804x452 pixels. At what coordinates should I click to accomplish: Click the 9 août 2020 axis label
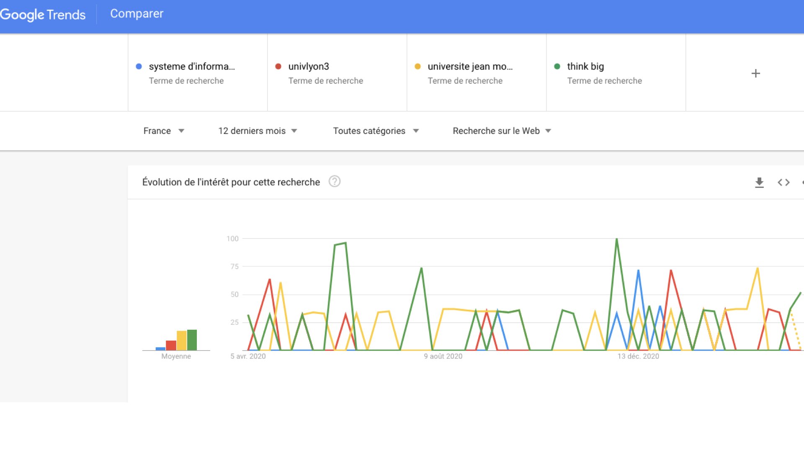pyautogui.click(x=443, y=356)
